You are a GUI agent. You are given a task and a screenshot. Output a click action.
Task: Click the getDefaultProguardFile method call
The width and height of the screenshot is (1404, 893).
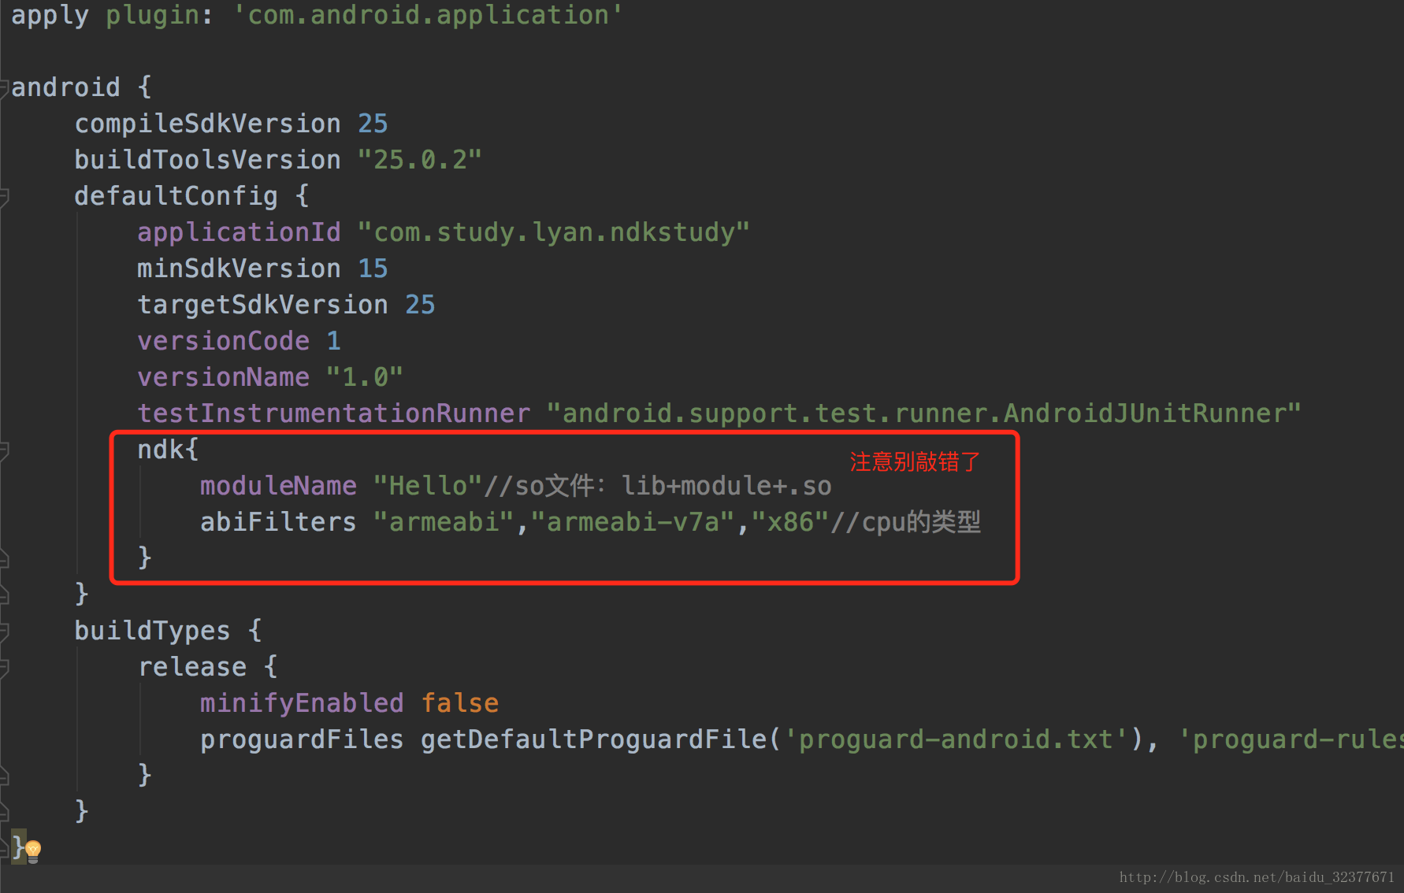tap(593, 739)
